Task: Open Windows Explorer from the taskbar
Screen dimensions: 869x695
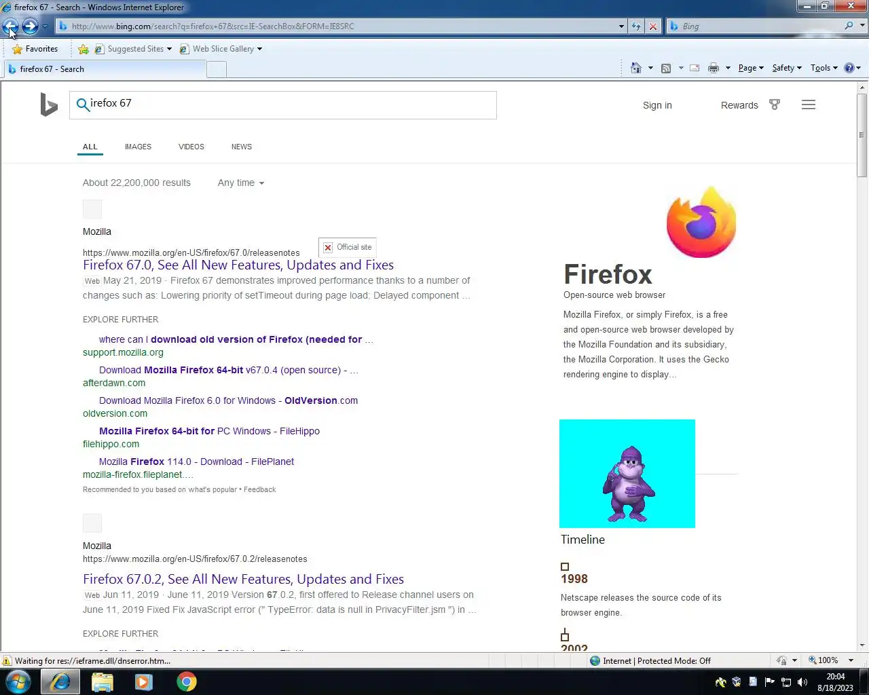Action: click(102, 681)
